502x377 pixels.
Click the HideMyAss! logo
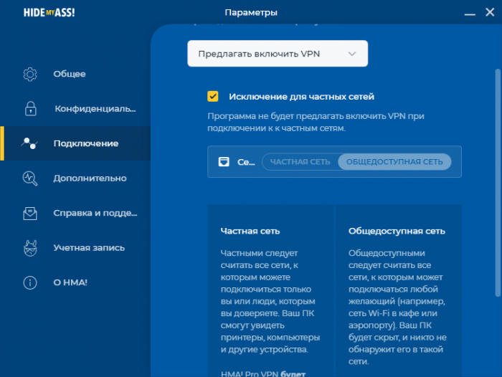click(x=49, y=12)
